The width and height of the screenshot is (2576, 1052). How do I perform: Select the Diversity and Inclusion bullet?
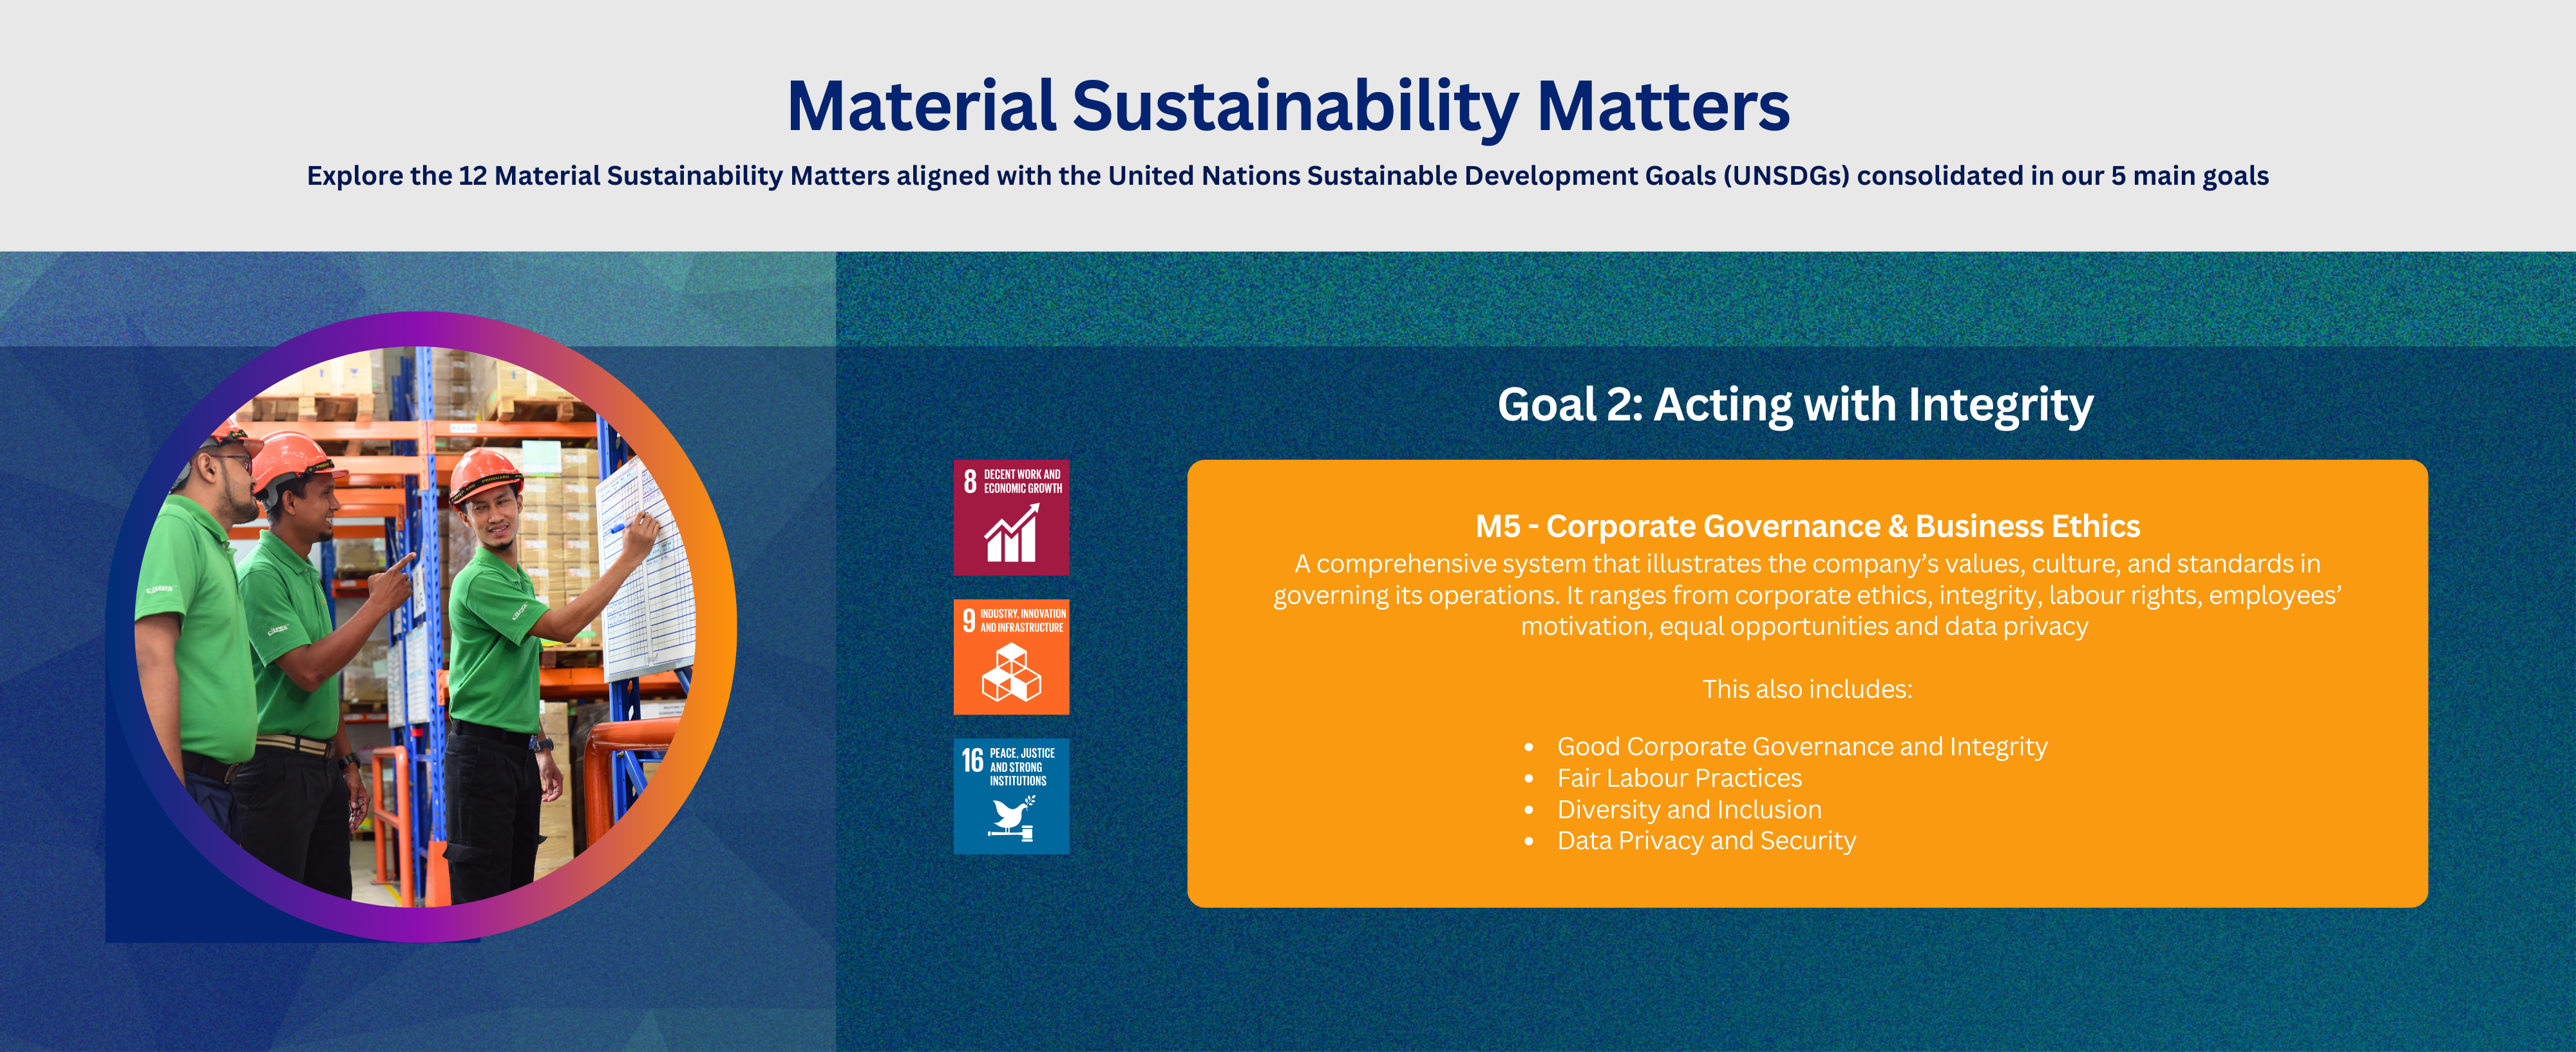pos(1688,810)
